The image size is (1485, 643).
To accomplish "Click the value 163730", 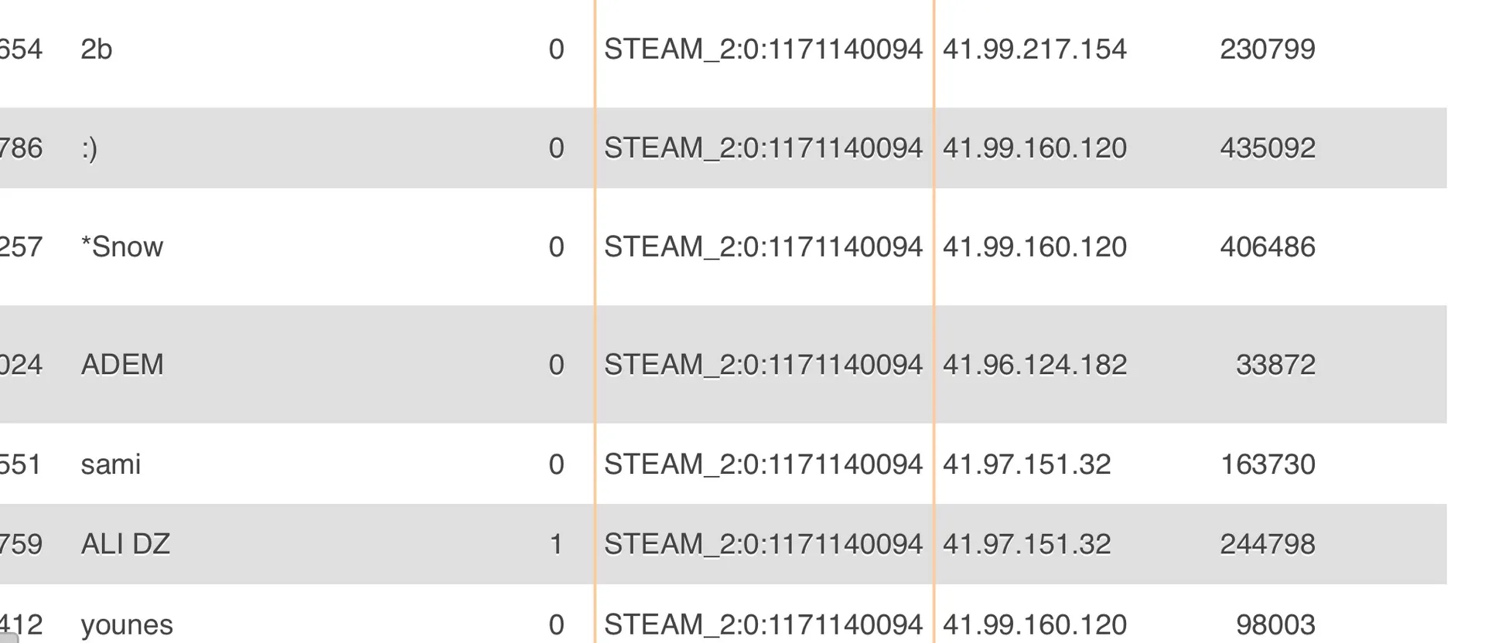I will point(1267,464).
